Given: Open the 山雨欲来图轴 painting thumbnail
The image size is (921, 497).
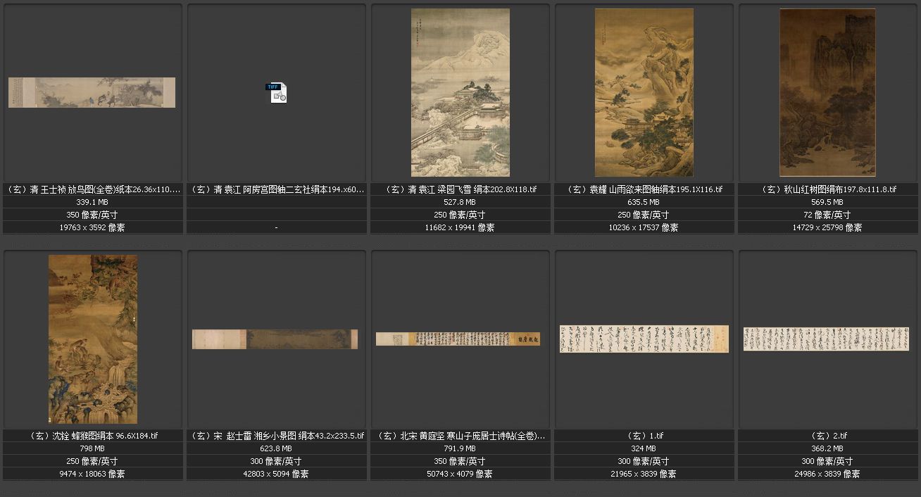Looking at the screenshot, I should click(x=644, y=92).
